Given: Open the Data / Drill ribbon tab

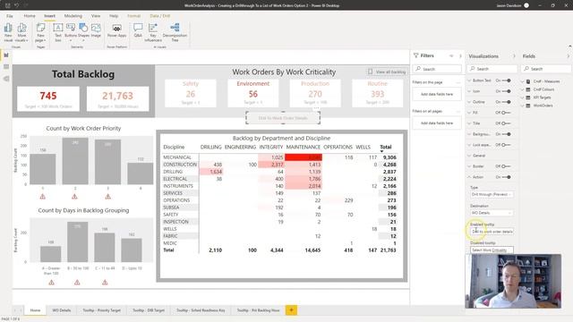Looking at the screenshot, I should tap(159, 16).
